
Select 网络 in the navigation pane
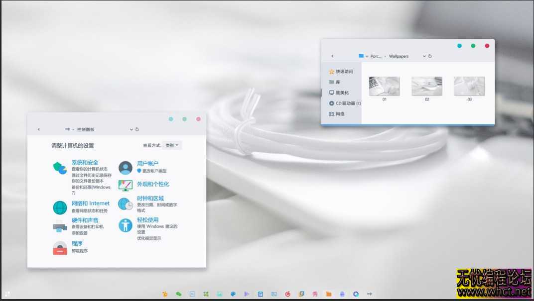coord(340,114)
